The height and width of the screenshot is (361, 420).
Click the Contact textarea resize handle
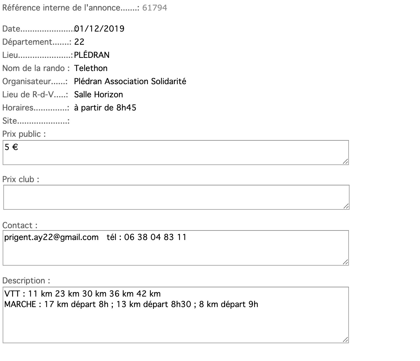pyautogui.click(x=345, y=262)
